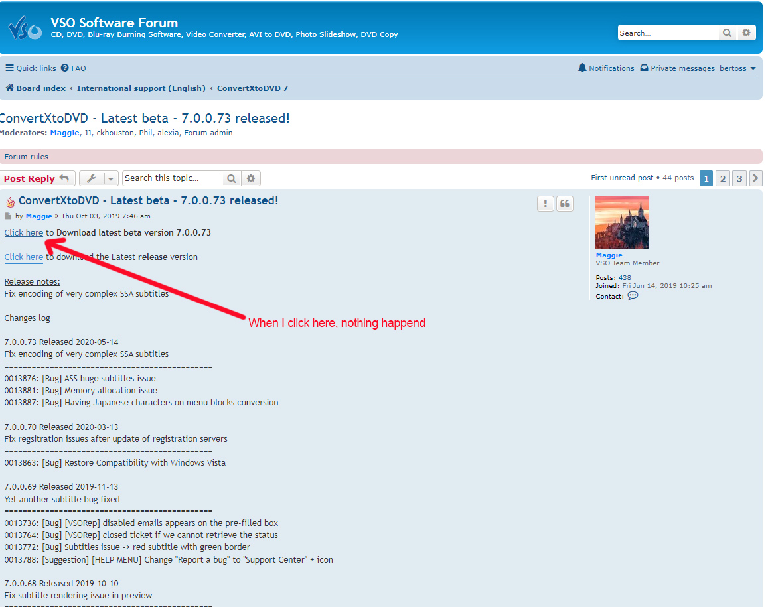The width and height of the screenshot is (766, 607).
Task: Click the report post exclamation button
Action: 546,204
